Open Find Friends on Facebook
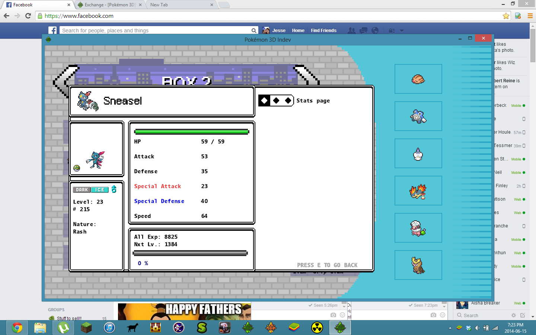 pos(323,31)
